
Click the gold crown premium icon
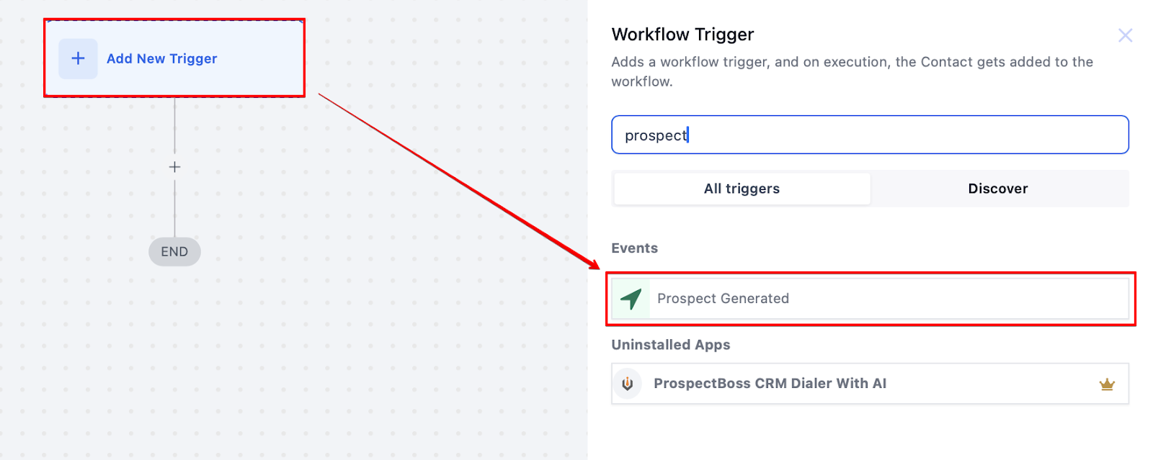coord(1107,384)
